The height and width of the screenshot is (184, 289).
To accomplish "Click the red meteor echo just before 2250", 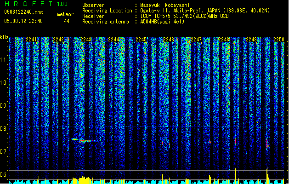I will pyautogui.click(x=267, y=144).
